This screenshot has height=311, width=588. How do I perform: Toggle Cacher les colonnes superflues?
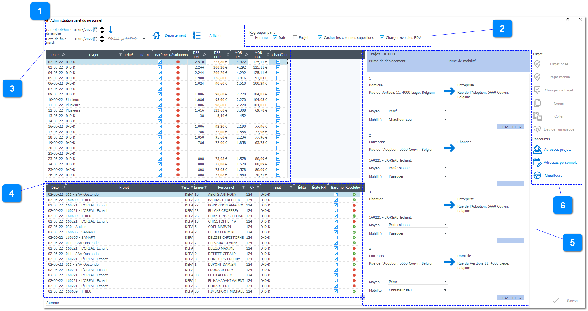click(320, 37)
